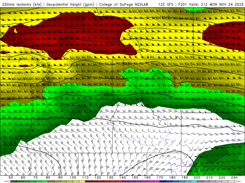Click the 80 label on the color scale
The height and width of the screenshot is (183, 245).
point(48,178)
